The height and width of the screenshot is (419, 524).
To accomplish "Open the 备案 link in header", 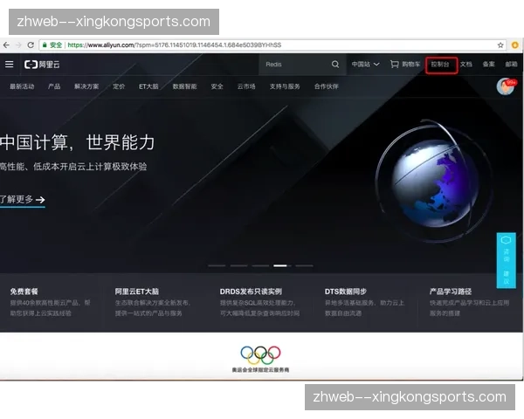I will (488, 64).
